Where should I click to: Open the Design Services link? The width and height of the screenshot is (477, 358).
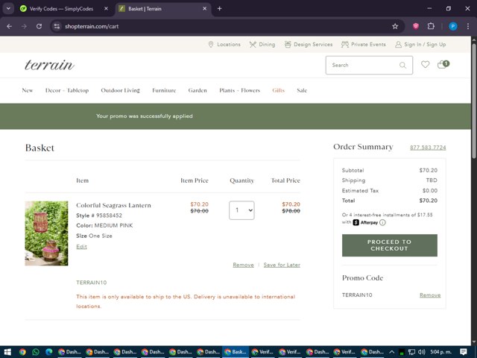[309, 45]
